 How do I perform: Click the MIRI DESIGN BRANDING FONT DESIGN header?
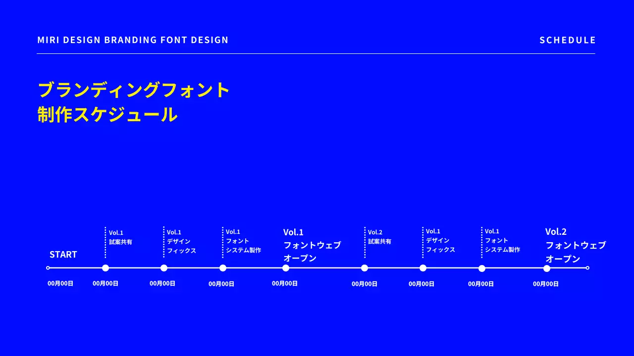(x=133, y=40)
